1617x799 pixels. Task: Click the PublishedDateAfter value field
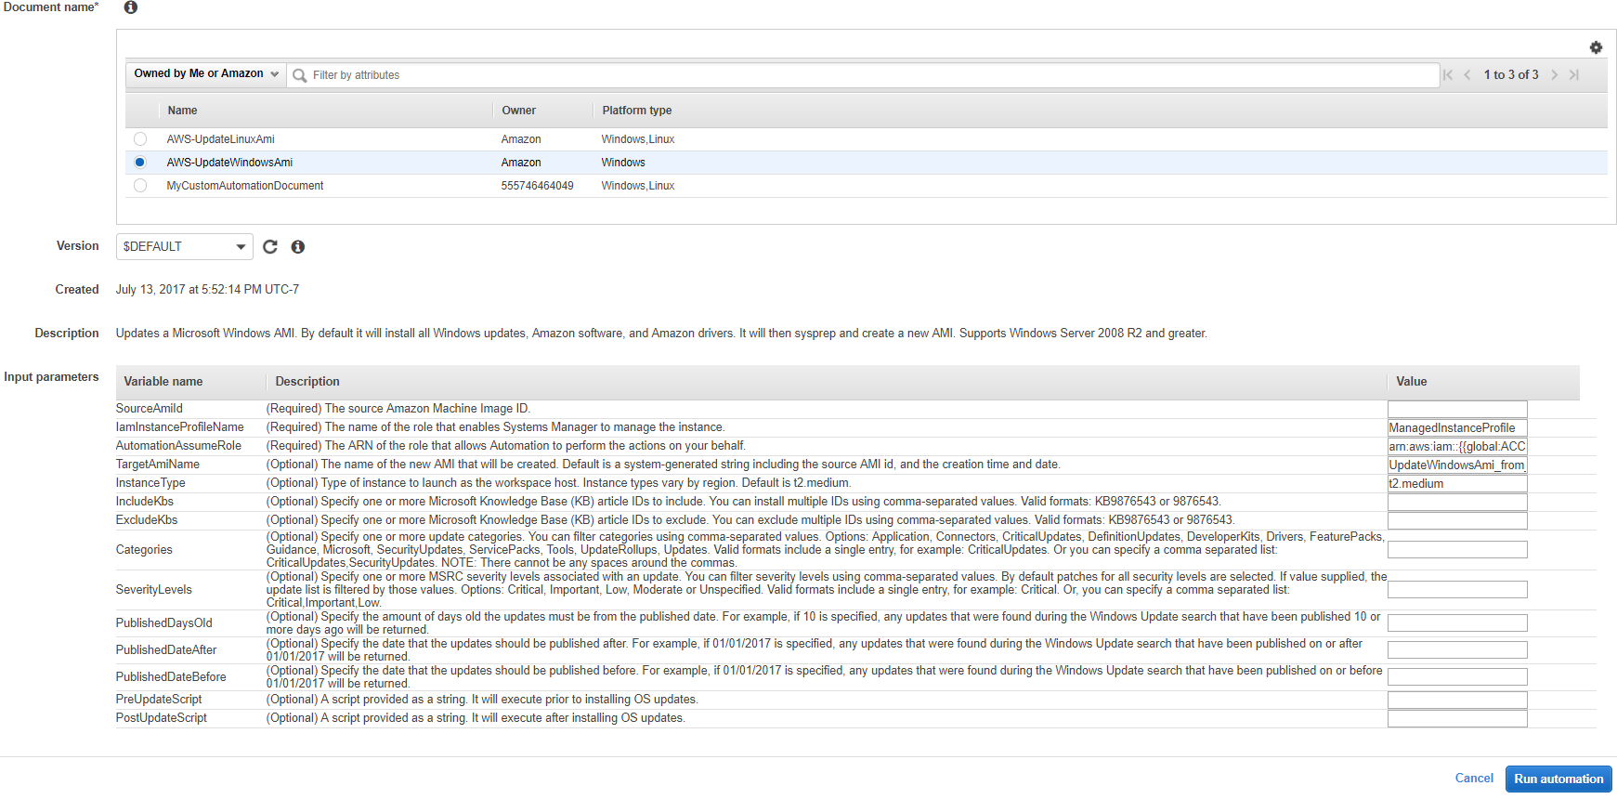click(1457, 650)
